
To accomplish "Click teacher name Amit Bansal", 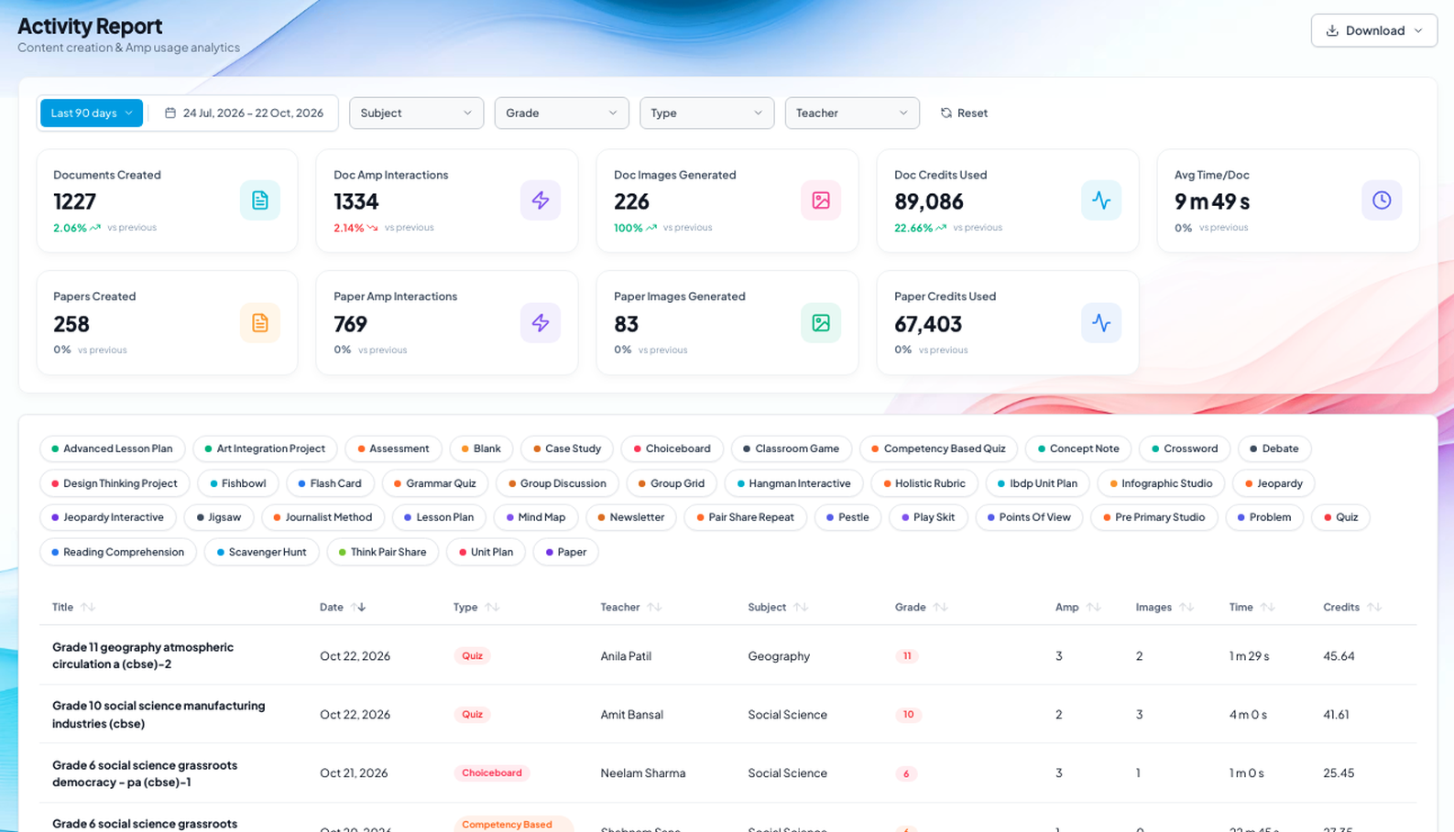I will [x=632, y=715].
